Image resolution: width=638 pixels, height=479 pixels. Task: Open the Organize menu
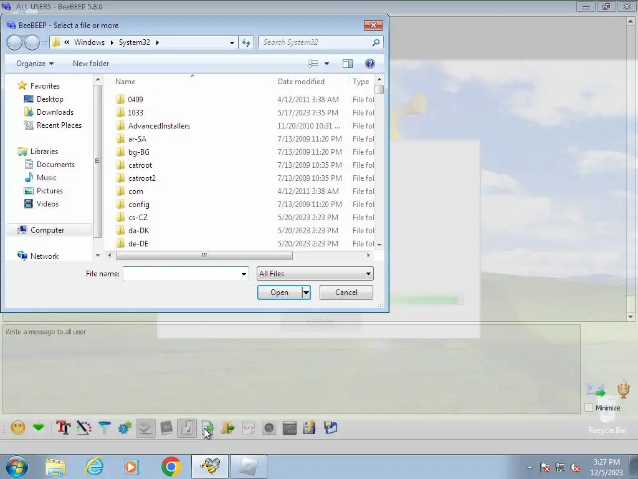click(35, 64)
